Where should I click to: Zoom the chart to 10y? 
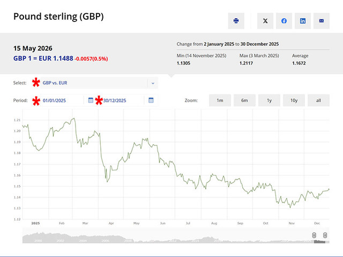294,100
